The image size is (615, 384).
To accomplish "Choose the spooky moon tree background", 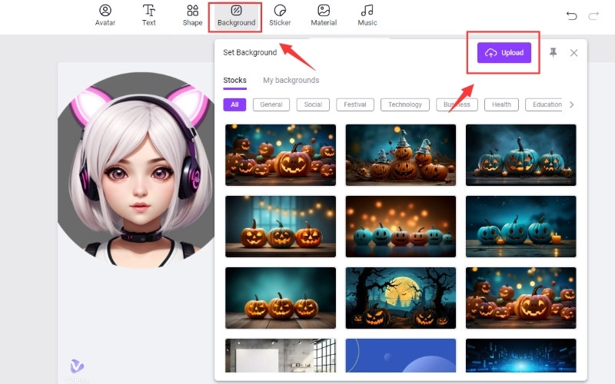I will [401, 297].
